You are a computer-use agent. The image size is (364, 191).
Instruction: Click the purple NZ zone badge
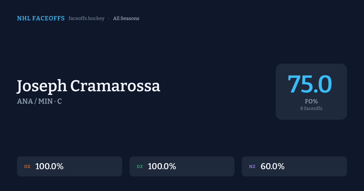(x=252, y=167)
